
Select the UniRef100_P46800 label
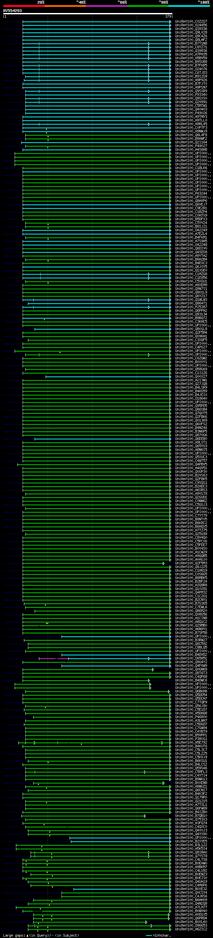tap(191, 717)
